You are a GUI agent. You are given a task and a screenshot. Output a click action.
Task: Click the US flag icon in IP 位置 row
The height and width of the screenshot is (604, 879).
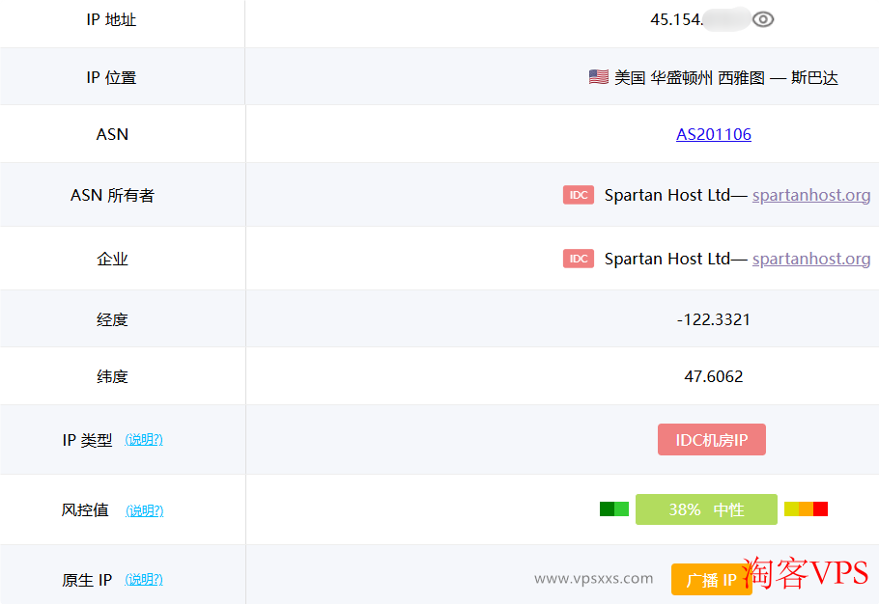pyautogui.click(x=598, y=77)
